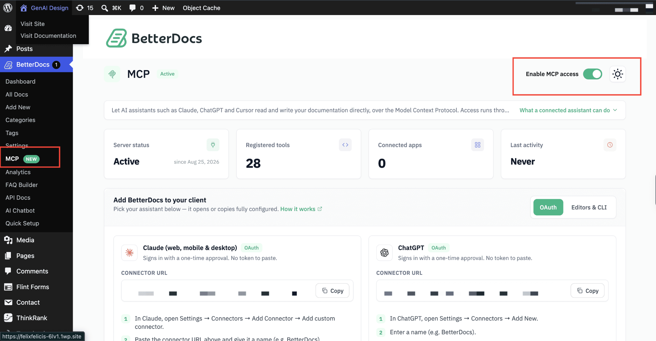Open MCP in the BetterDocs submenu
Screen dimensions: 656x341
12,158
